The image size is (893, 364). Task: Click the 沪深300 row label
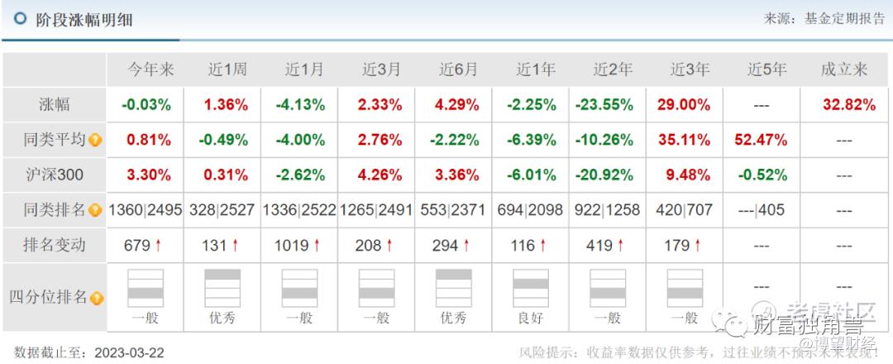(55, 175)
